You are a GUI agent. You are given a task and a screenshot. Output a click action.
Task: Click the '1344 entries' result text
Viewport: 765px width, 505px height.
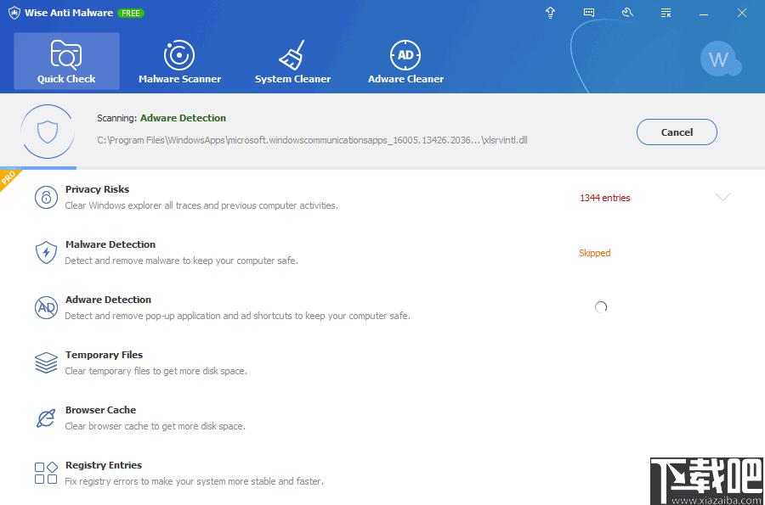(605, 198)
